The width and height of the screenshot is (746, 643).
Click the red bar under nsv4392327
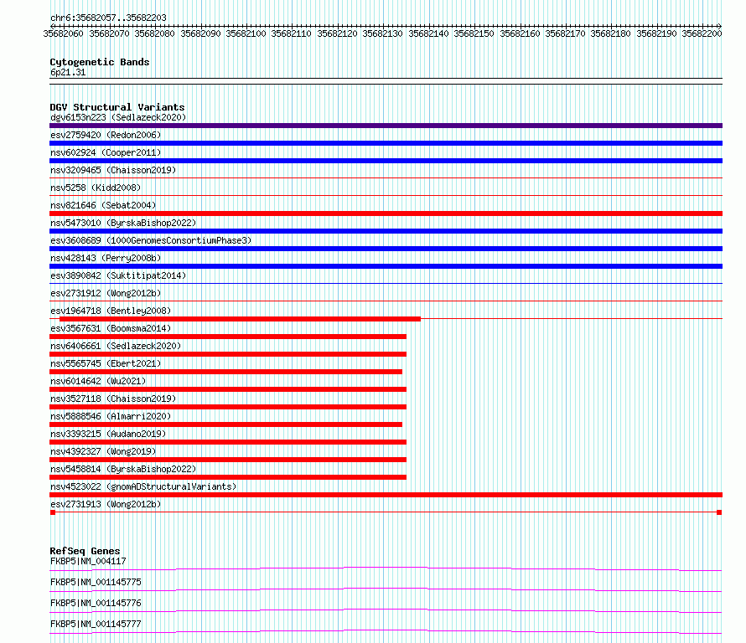(x=228, y=460)
